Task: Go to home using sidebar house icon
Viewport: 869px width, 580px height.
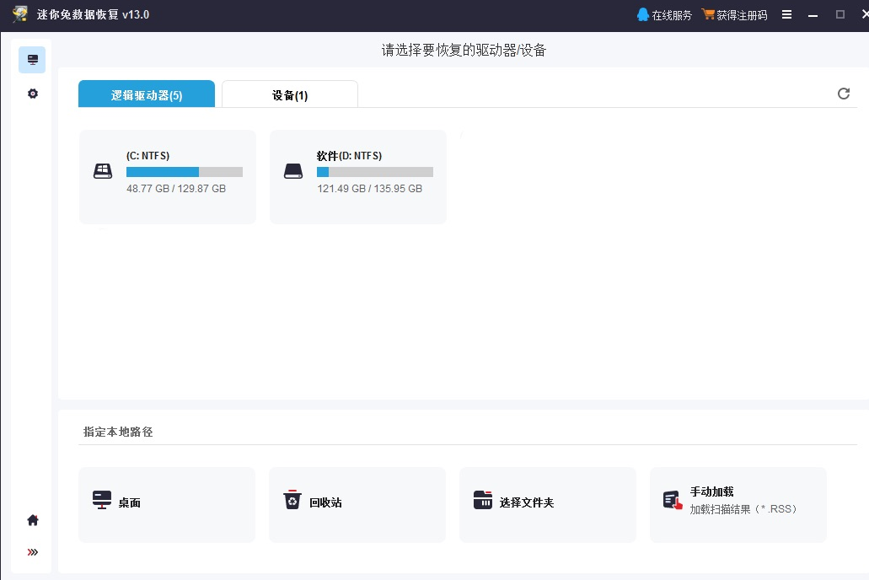Action: pos(33,520)
